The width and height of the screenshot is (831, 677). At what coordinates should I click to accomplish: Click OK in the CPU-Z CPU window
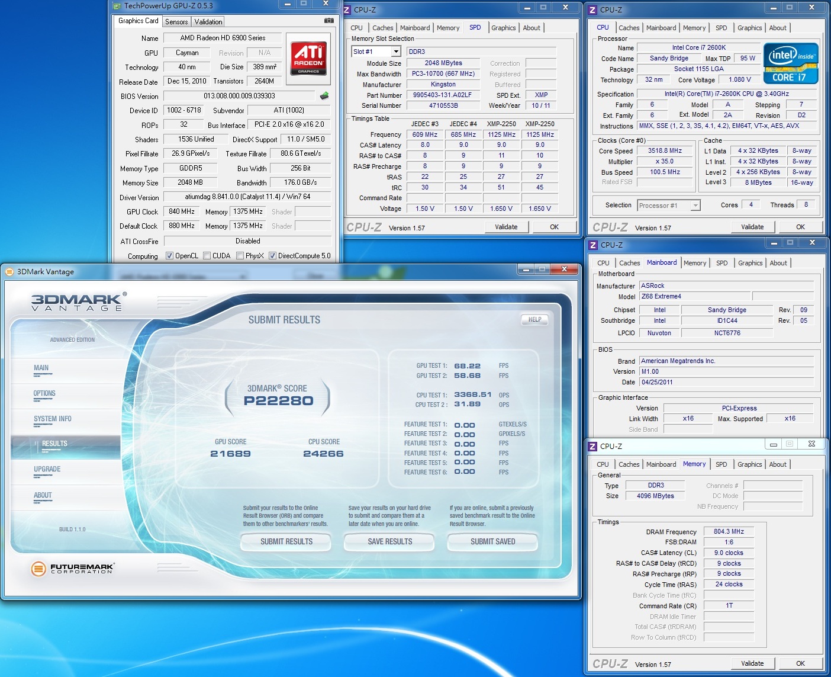tap(800, 227)
